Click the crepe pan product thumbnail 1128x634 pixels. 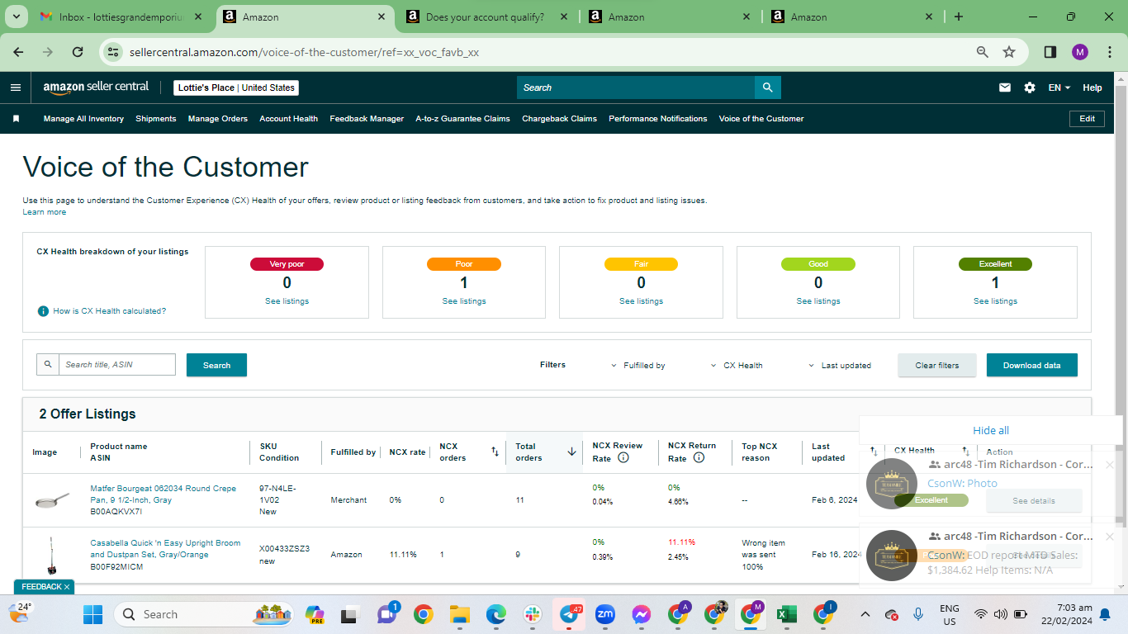pyautogui.click(x=52, y=500)
